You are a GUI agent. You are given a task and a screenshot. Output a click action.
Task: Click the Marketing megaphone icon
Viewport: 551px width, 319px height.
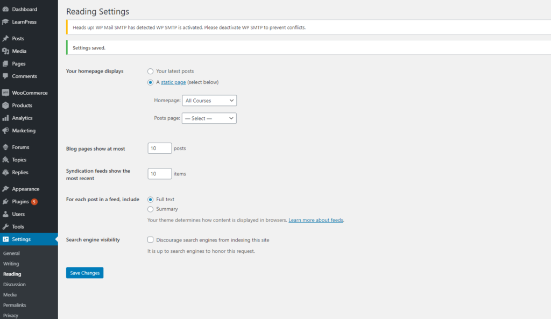click(x=5, y=131)
